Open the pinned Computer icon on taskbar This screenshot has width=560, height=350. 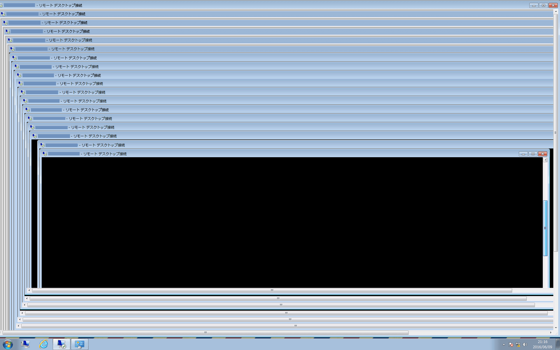point(25,344)
